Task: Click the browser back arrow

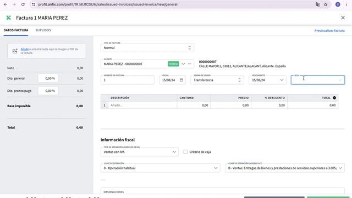Action: pyautogui.click(x=5, y=4)
